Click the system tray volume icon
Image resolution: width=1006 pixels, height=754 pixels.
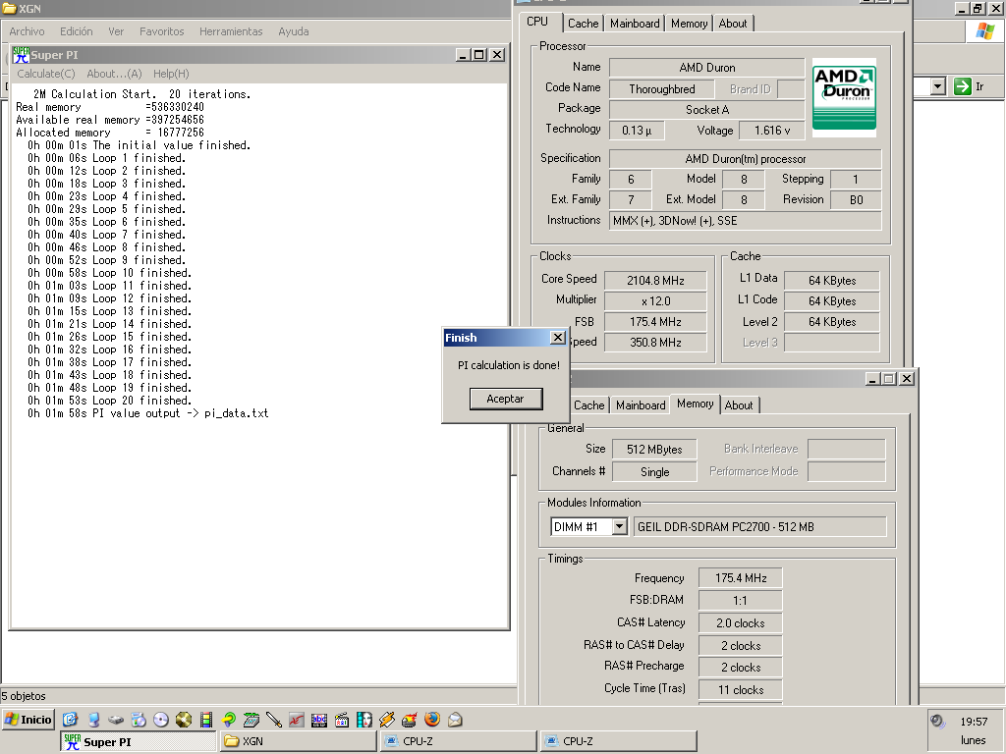(937, 722)
